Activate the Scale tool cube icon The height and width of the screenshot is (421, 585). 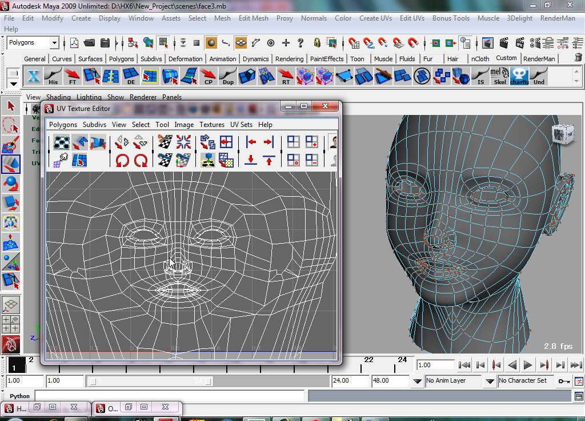point(11,203)
